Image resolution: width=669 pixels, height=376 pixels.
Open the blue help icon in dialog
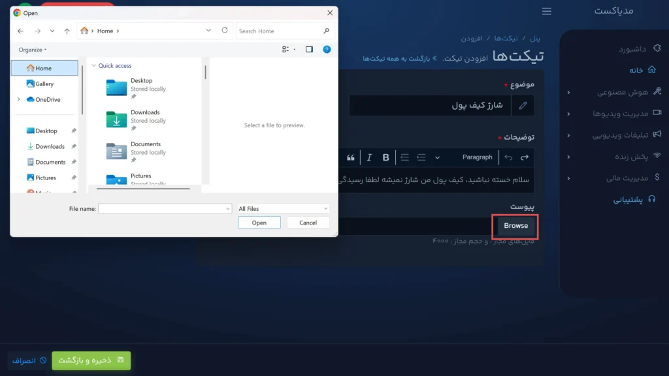[327, 50]
